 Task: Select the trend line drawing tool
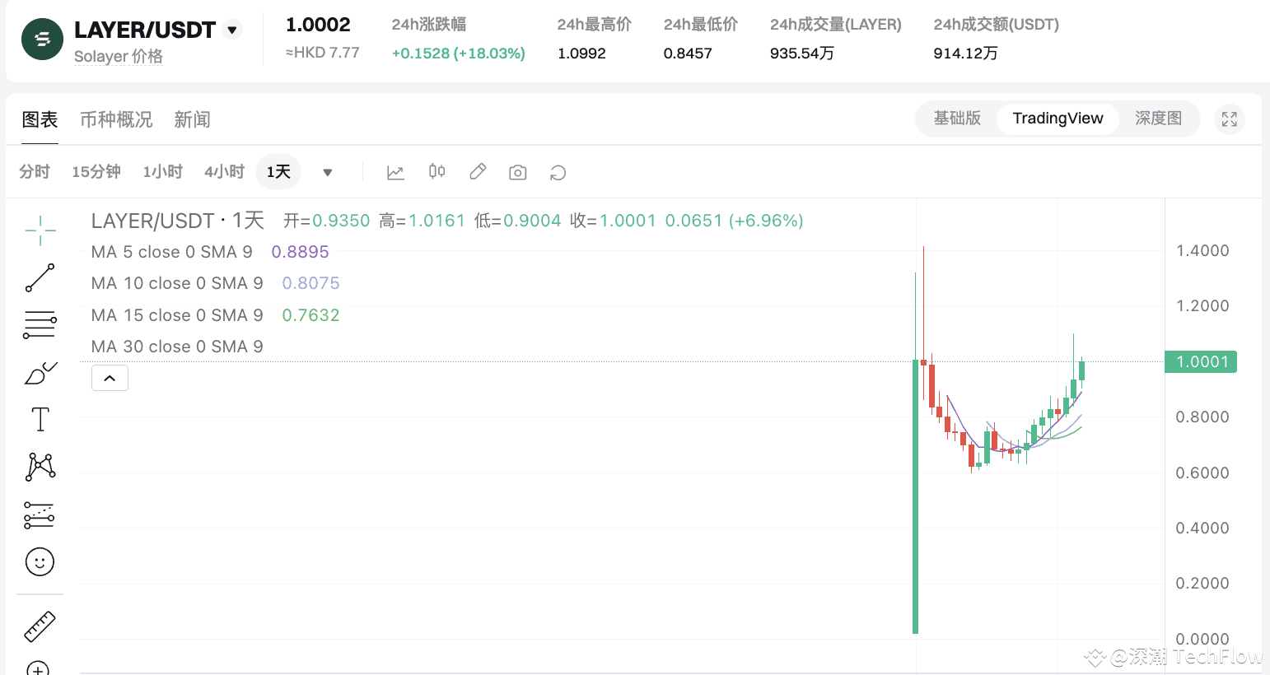(x=39, y=277)
